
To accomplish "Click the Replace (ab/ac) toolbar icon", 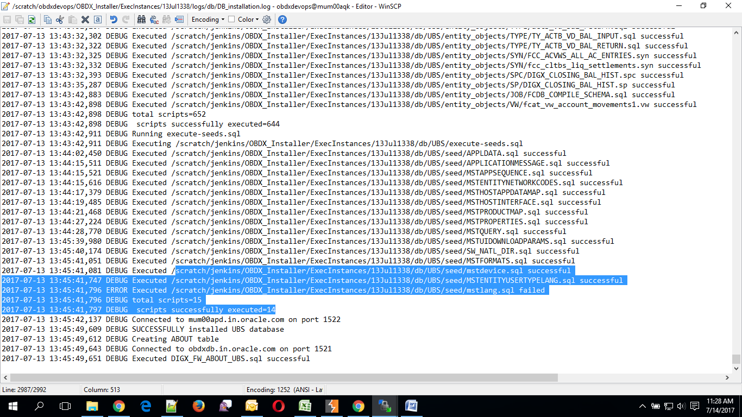I will pos(154,20).
